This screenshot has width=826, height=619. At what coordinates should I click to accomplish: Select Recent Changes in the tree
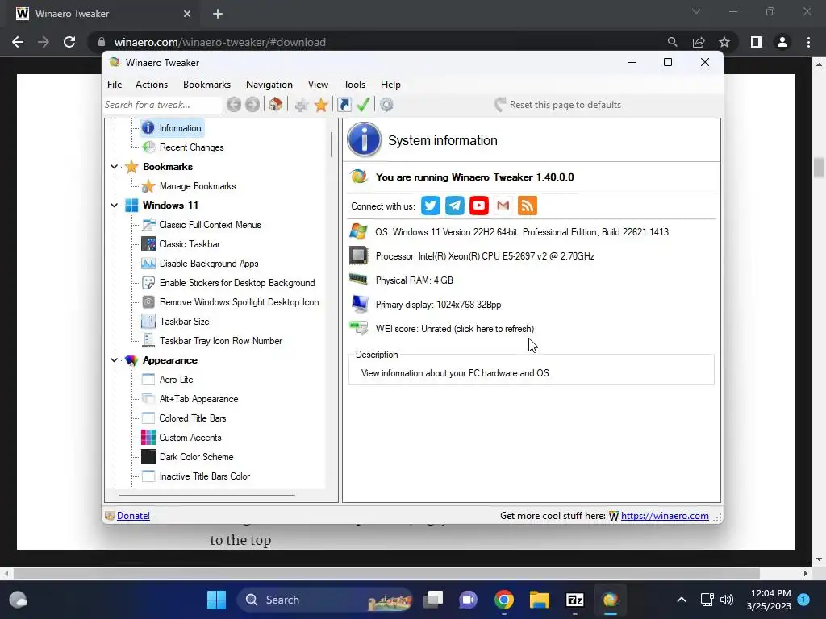(x=192, y=147)
